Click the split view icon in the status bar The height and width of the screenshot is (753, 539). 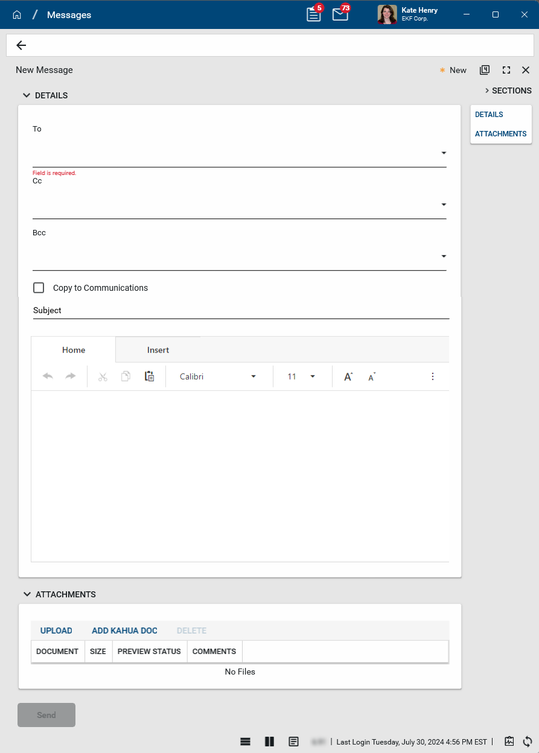tap(269, 742)
